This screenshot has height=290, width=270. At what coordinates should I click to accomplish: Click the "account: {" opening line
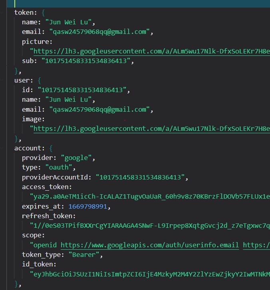33,148
